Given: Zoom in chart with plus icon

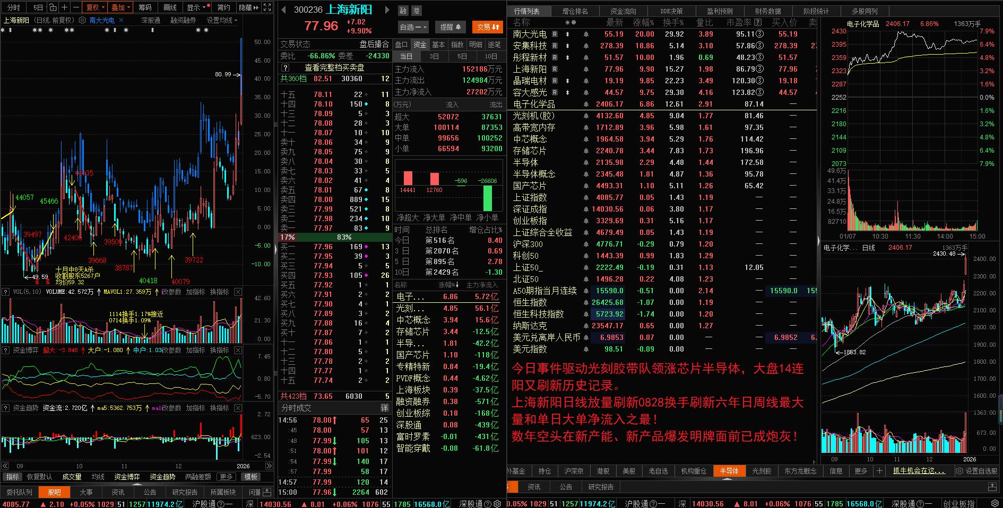Looking at the screenshot, I should [x=64, y=7].
